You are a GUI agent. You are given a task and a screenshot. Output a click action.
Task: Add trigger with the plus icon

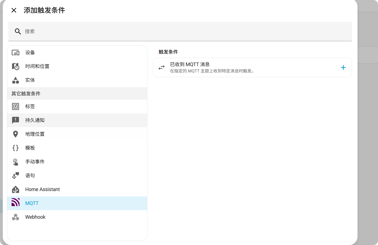point(343,67)
